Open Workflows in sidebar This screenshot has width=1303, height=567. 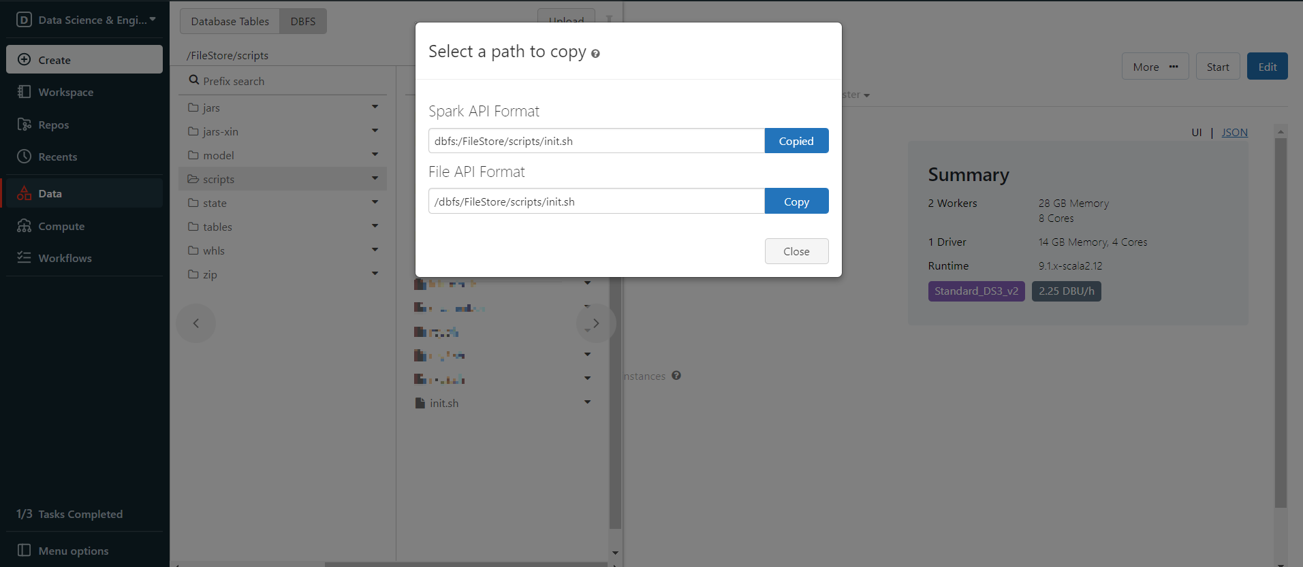point(64,258)
